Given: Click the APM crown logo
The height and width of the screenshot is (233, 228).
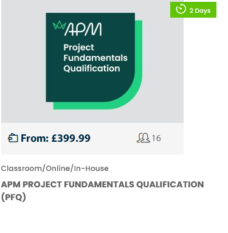Looking at the screenshot, I should click(59, 26).
